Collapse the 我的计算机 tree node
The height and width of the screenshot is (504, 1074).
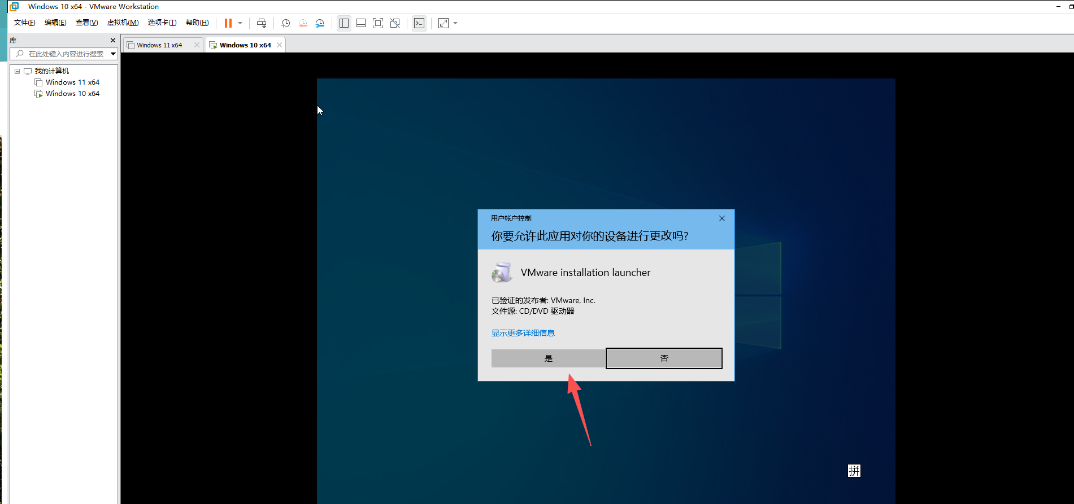18,71
